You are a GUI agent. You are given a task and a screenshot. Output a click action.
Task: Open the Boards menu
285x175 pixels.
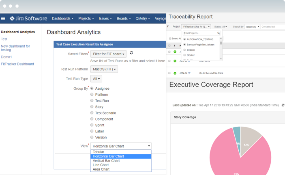(124, 18)
